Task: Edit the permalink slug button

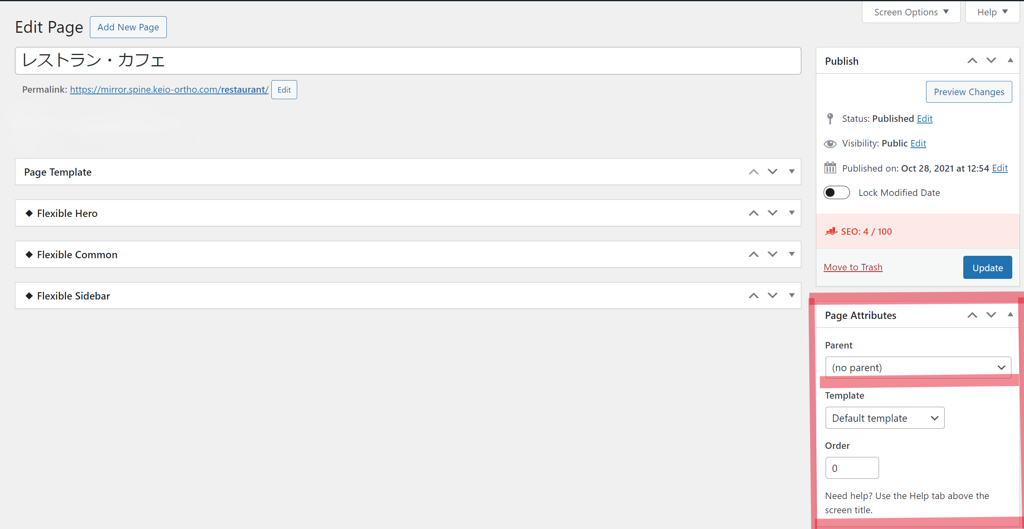Action: pyautogui.click(x=284, y=90)
